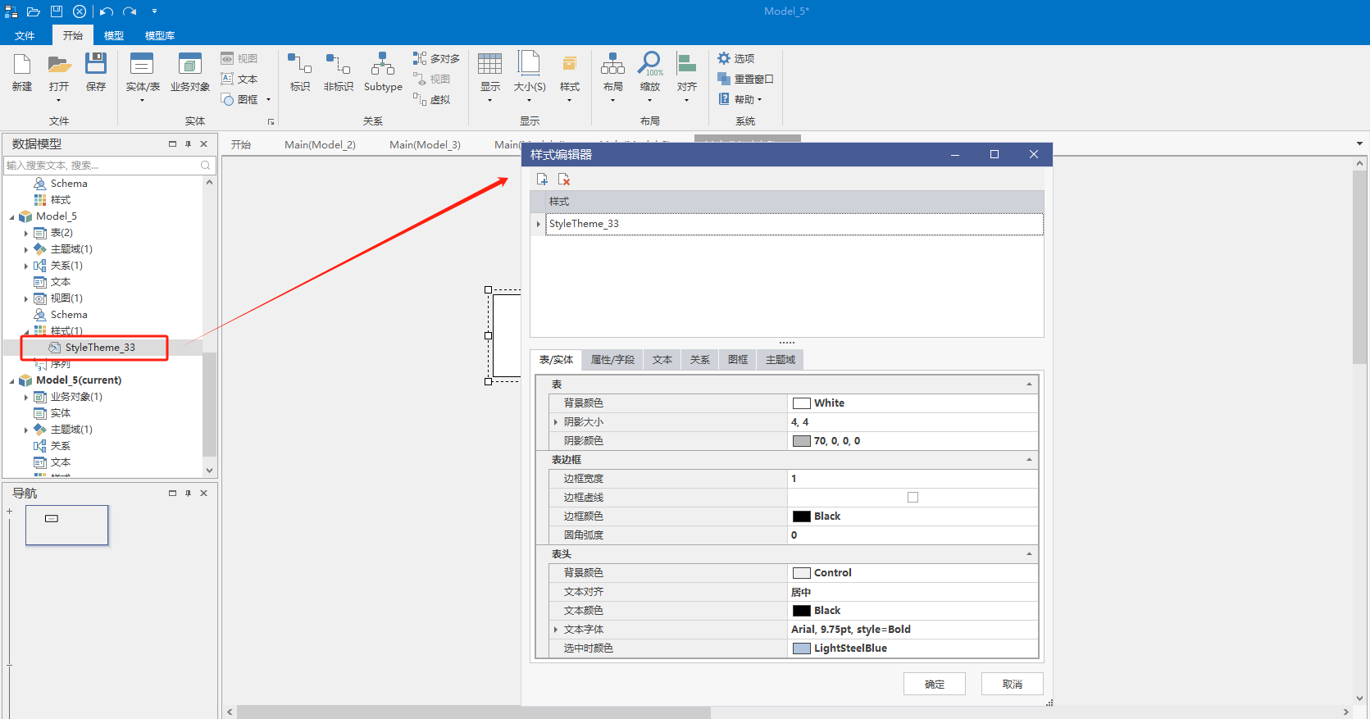Select the StyleTheme_33 row in style list
1370x719 pixels.
794,224
